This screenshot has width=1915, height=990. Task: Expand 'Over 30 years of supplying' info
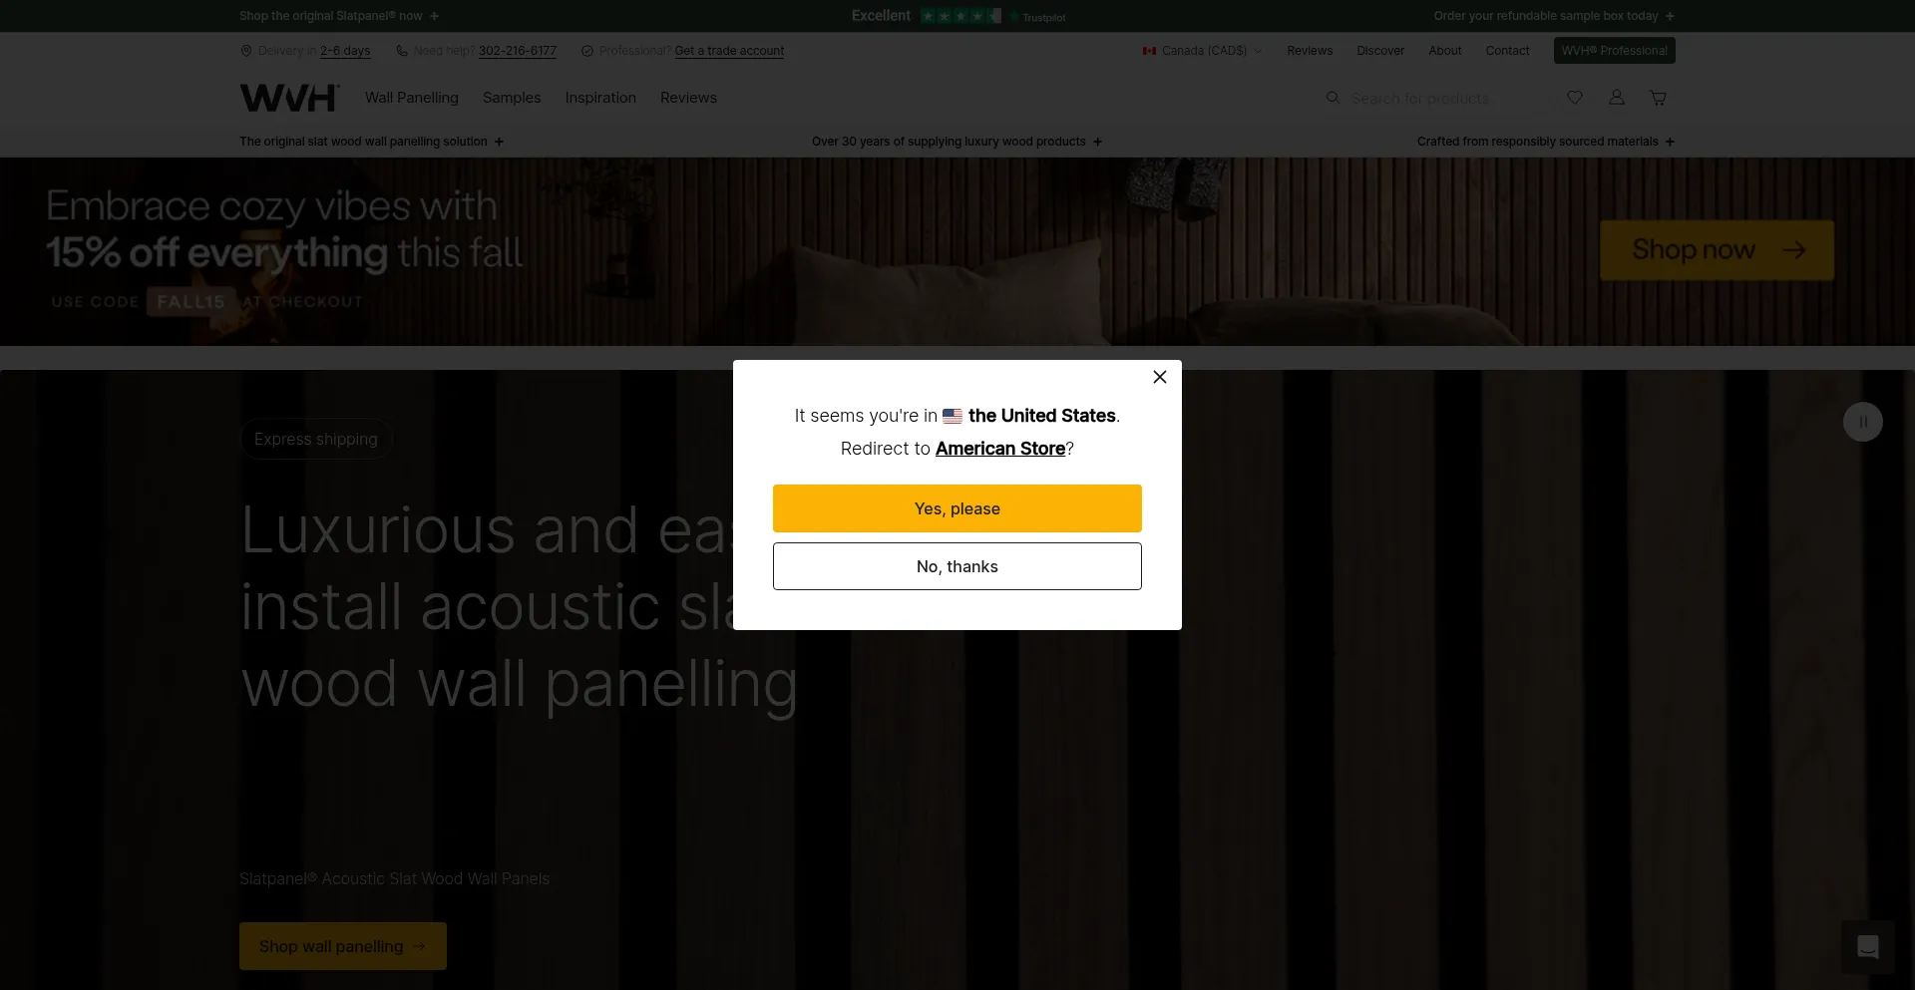[957, 142]
